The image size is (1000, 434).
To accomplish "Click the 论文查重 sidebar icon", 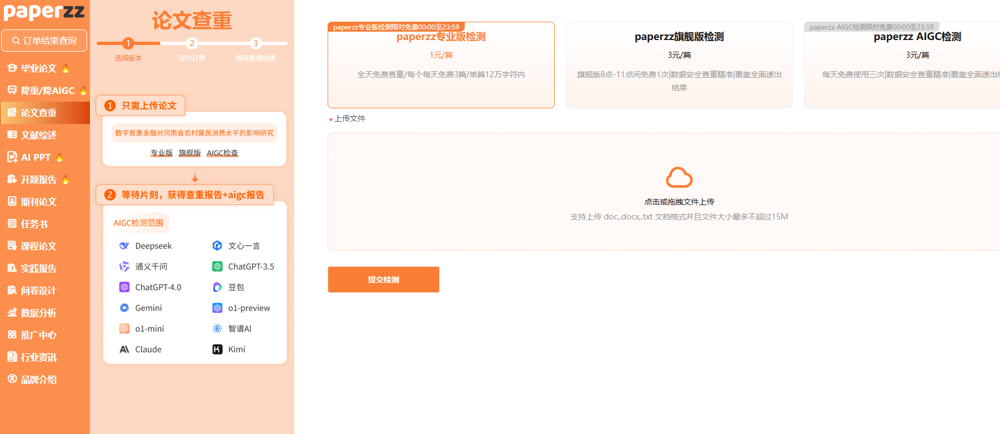I will point(12,112).
